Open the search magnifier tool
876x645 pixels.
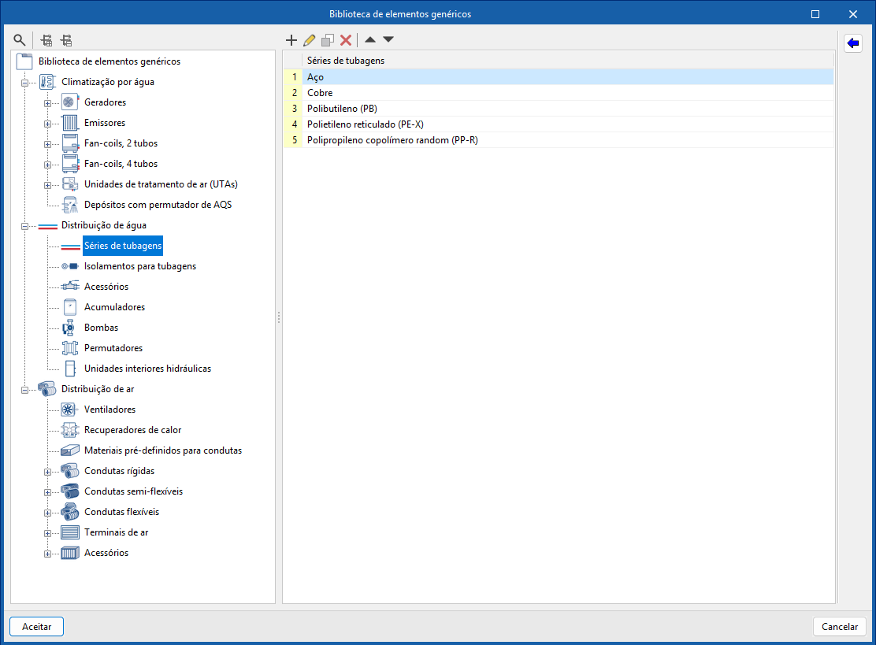tap(20, 40)
